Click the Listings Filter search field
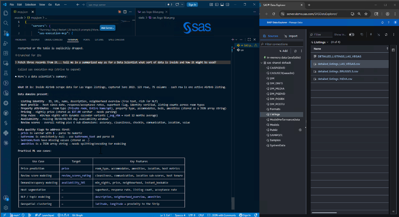 click(321, 35)
